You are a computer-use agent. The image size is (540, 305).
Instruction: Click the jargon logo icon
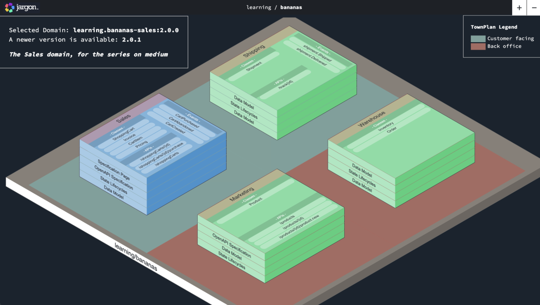click(9, 8)
